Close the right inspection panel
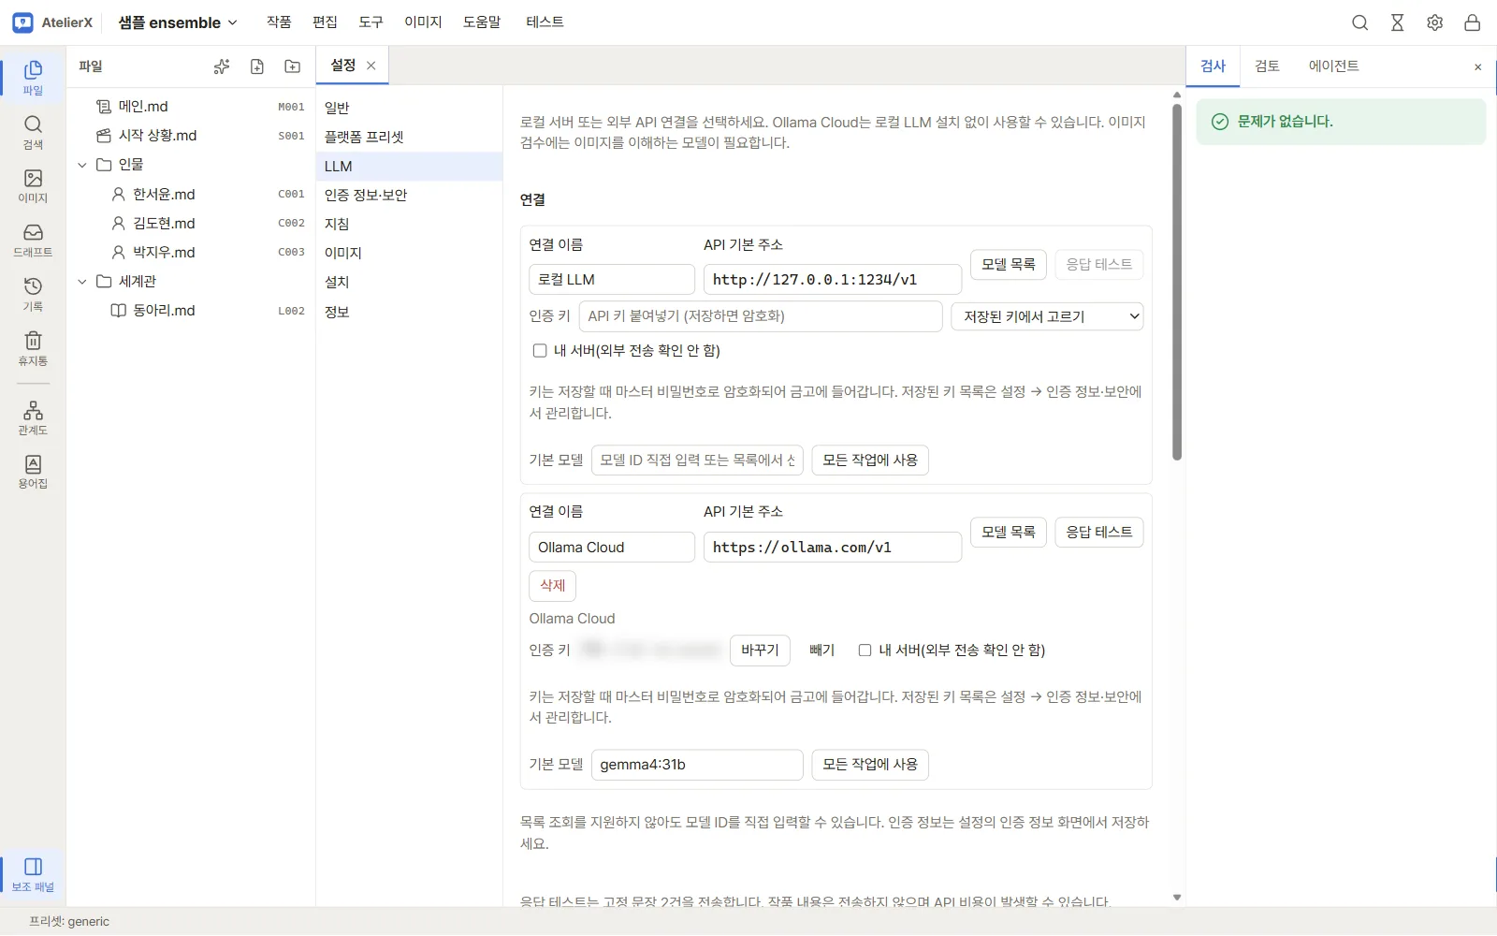This screenshot has height=936, width=1497. [x=1477, y=66]
